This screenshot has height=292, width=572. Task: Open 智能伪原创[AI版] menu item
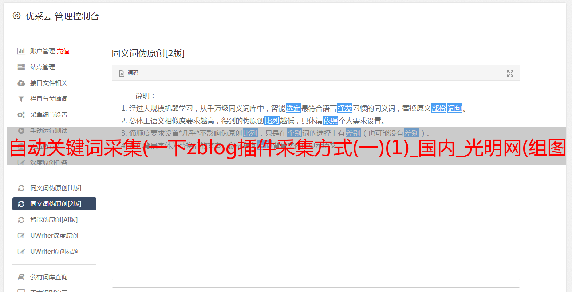coord(54,220)
